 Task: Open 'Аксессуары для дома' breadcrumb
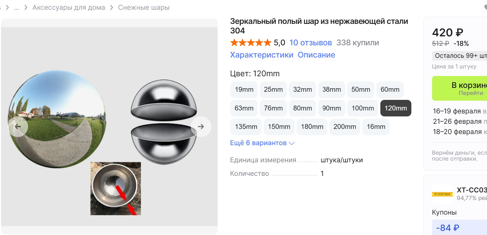[x=69, y=8]
